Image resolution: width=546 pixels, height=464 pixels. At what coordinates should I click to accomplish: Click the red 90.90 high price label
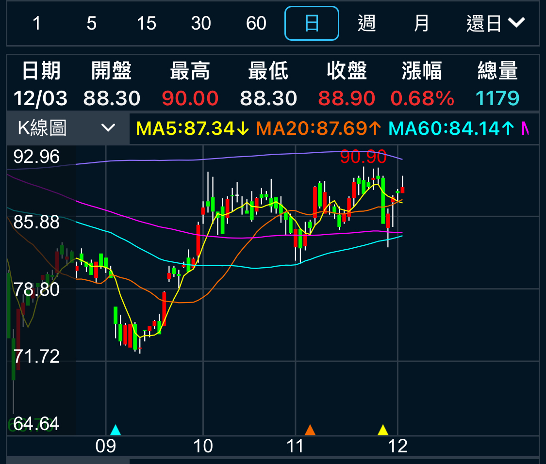tap(363, 157)
